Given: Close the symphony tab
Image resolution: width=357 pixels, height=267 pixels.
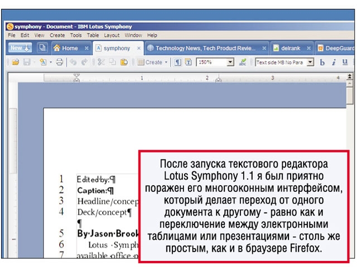Looking at the screenshot, I should (x=139, y=48).
